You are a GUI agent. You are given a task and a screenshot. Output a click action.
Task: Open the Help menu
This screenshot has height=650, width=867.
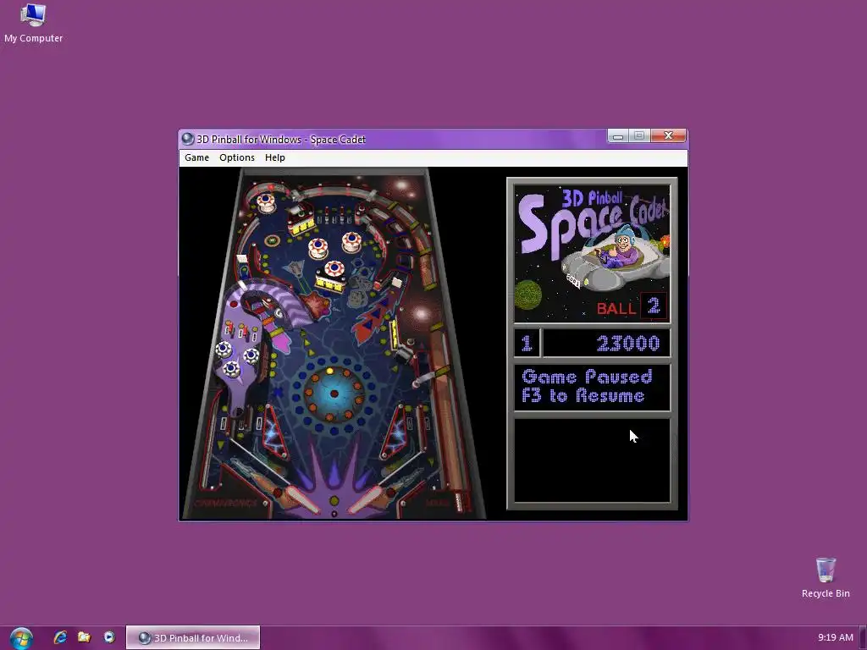pyautogui.click(x=275, y=157)
